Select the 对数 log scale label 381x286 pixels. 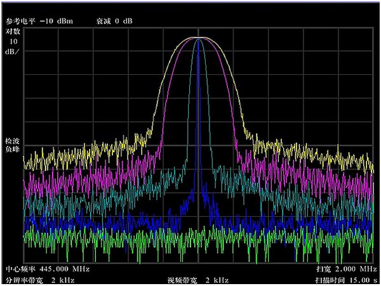(x=12, y=31)
